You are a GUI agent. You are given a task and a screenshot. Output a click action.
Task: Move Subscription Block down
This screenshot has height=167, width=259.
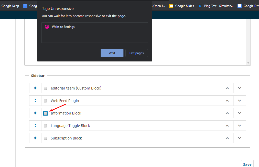(x=240, y=138)
